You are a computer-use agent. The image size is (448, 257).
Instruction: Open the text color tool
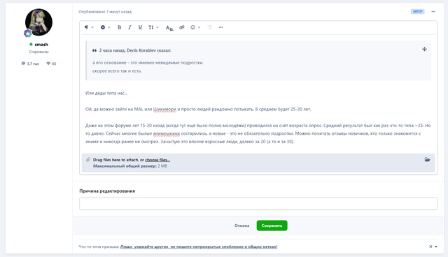169,28
